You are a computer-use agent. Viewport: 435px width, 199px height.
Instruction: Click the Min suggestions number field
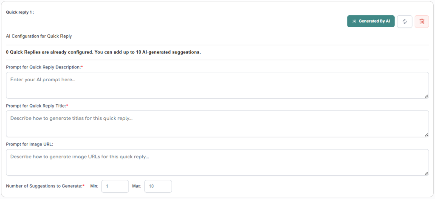115,186
